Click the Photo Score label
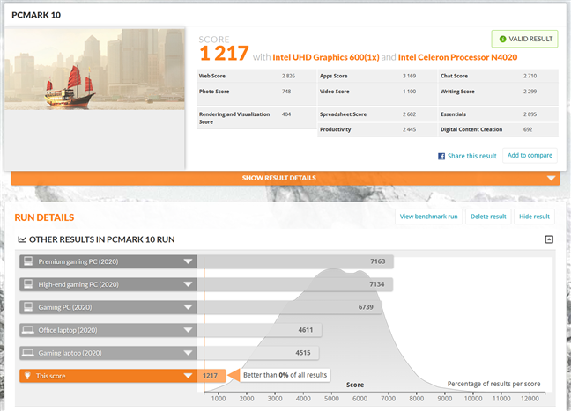The width and height of the screenshot is (571, 411). tap(214, 92)
